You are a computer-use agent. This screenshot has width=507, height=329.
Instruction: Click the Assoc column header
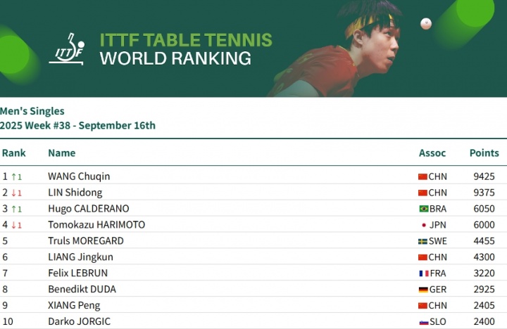[x=432, y=153]
